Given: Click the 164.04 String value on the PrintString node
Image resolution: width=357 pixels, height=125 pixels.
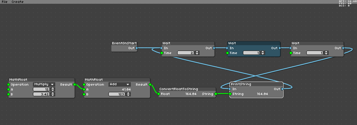Looking at the screenshot, I should 262,94.
